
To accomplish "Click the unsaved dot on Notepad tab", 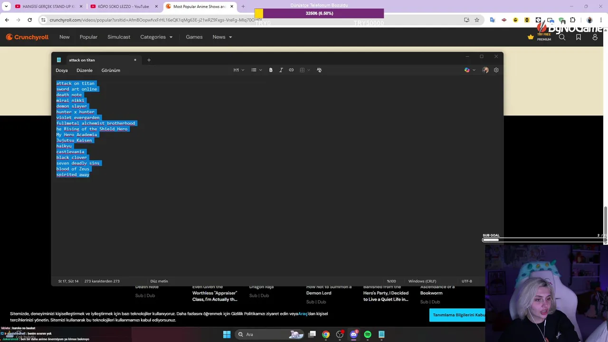I will click(135, 60).
